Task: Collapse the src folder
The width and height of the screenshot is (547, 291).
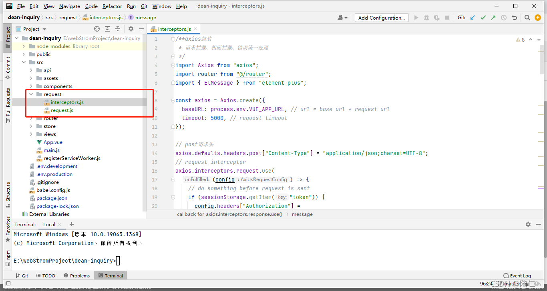Action: pyautogui.click(x=24, y=62)
